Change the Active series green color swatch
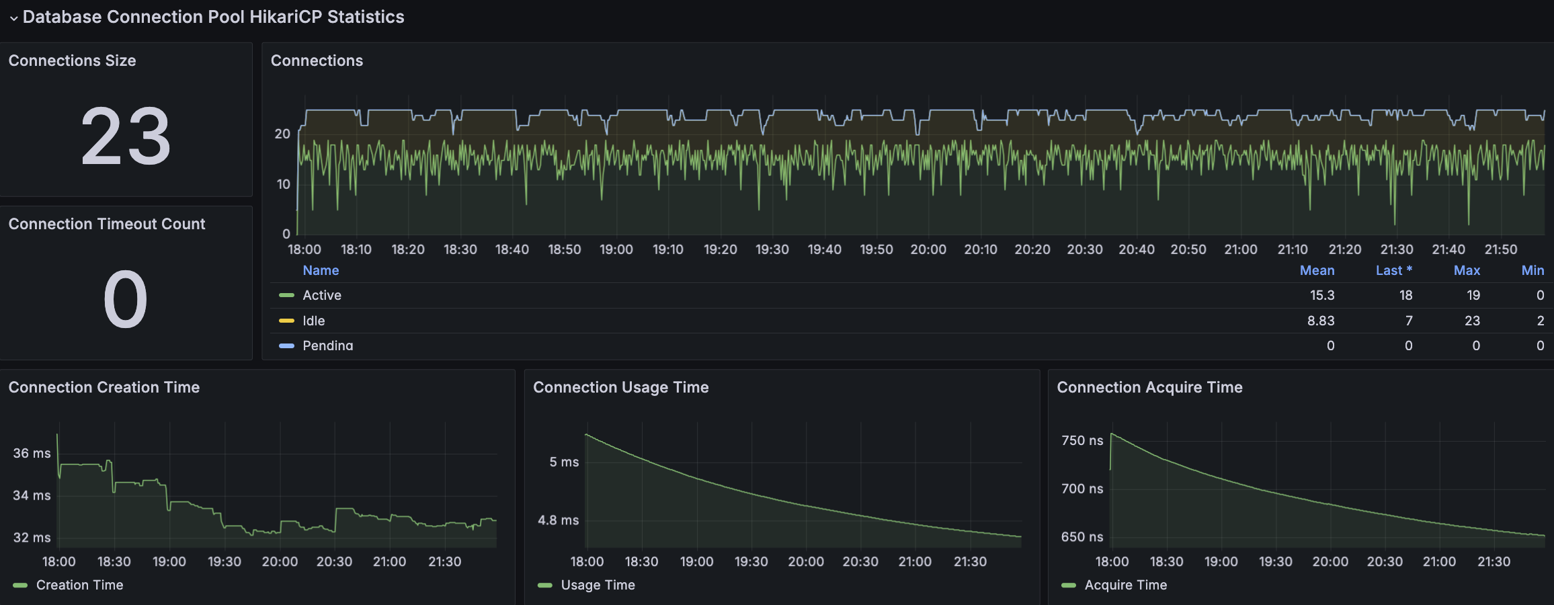Image resolution: width=1554 pixels, height=605 pixels. (x=286, y=295)
